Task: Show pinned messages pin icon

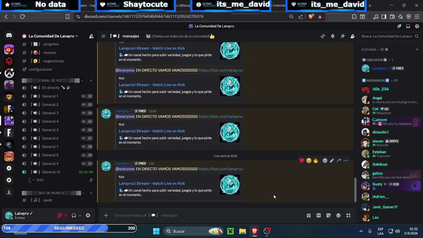Action: click(x=343, y=36)
